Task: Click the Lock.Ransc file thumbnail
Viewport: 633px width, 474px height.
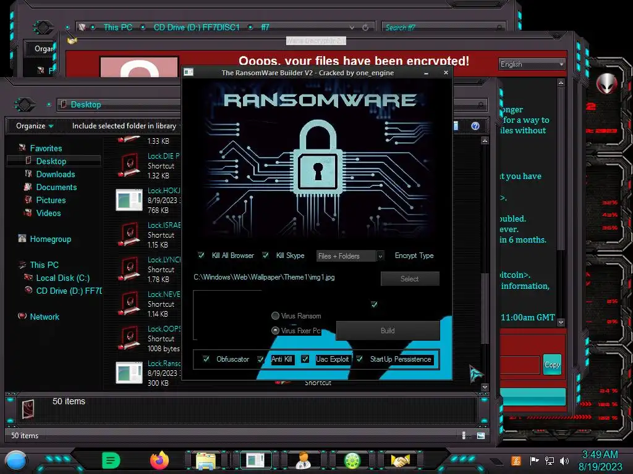Action: point(129,373)
